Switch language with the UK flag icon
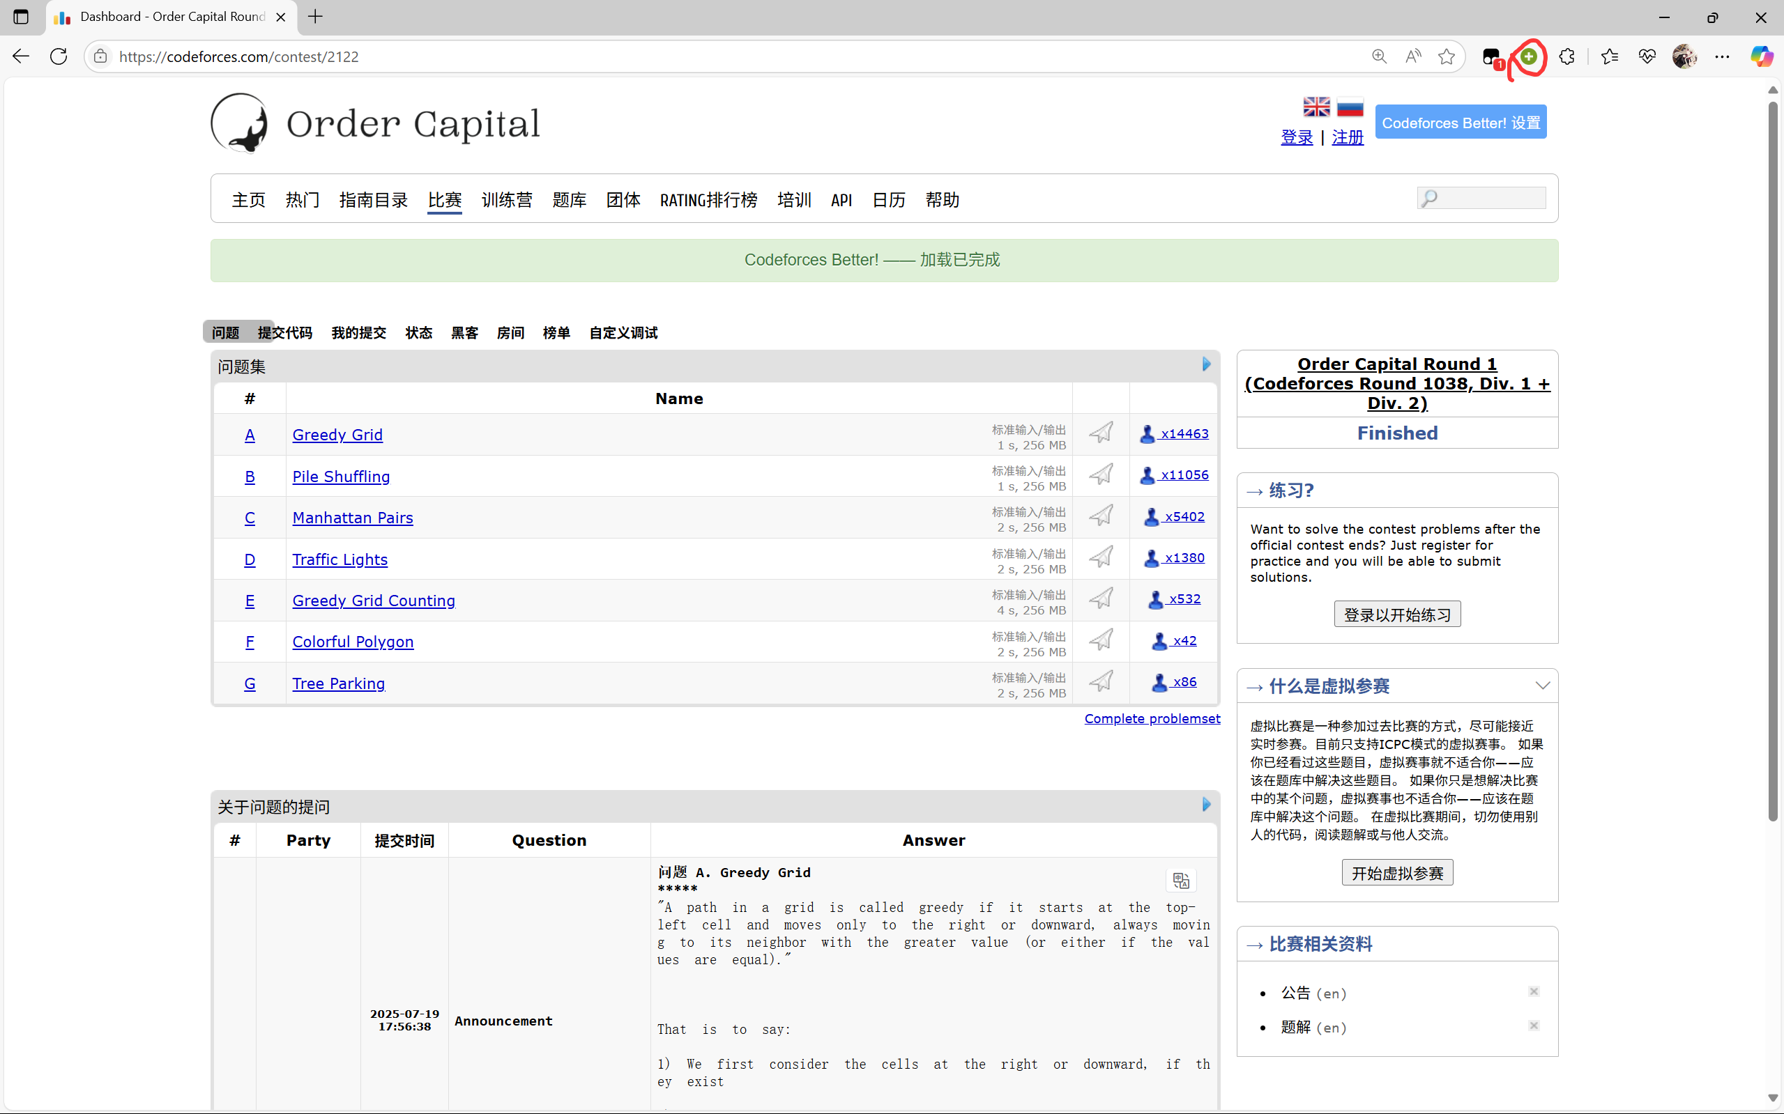This screenshot has height=1114, width=1784. coord(1316,107)
